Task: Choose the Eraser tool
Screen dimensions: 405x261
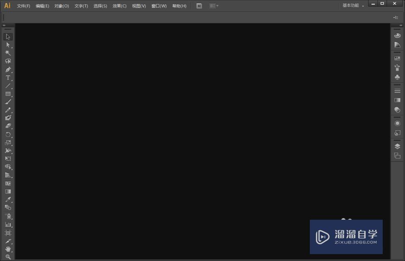Action: [x=8, y=126]
